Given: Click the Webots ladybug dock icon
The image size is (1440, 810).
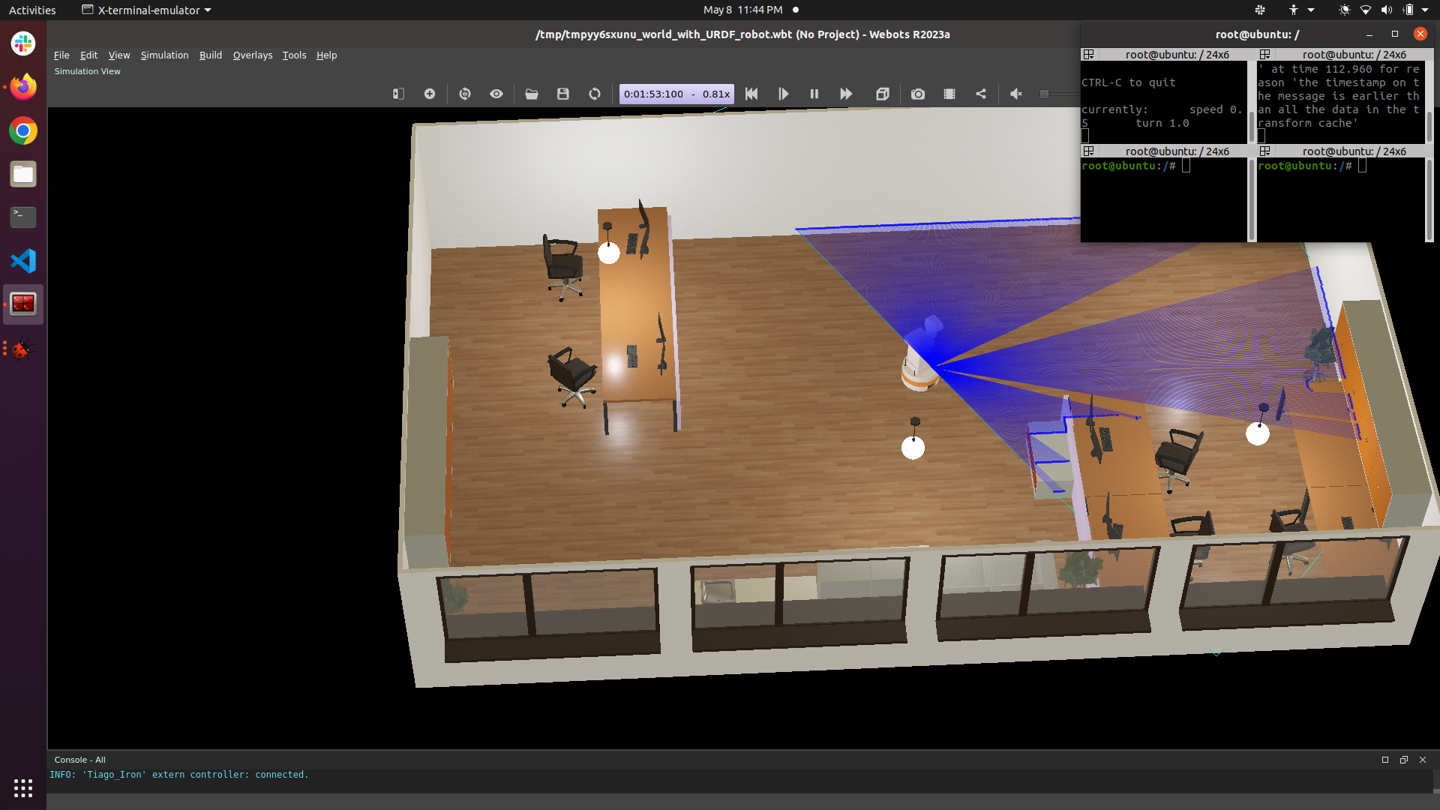Looking at the screenshot, I should tap(23, 348).
